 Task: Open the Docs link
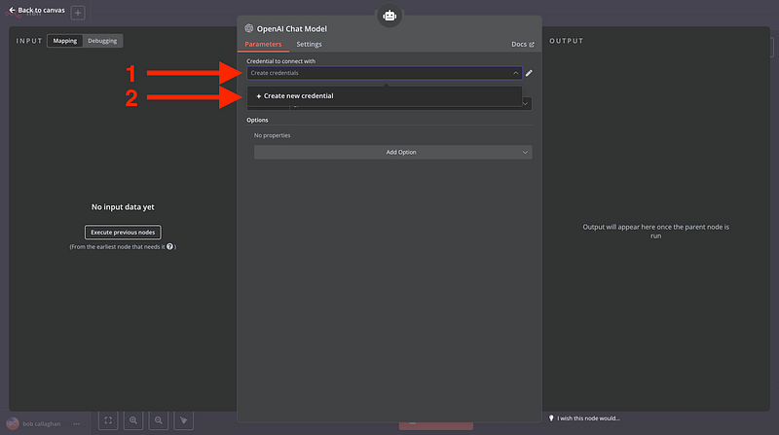coord(522,45)
